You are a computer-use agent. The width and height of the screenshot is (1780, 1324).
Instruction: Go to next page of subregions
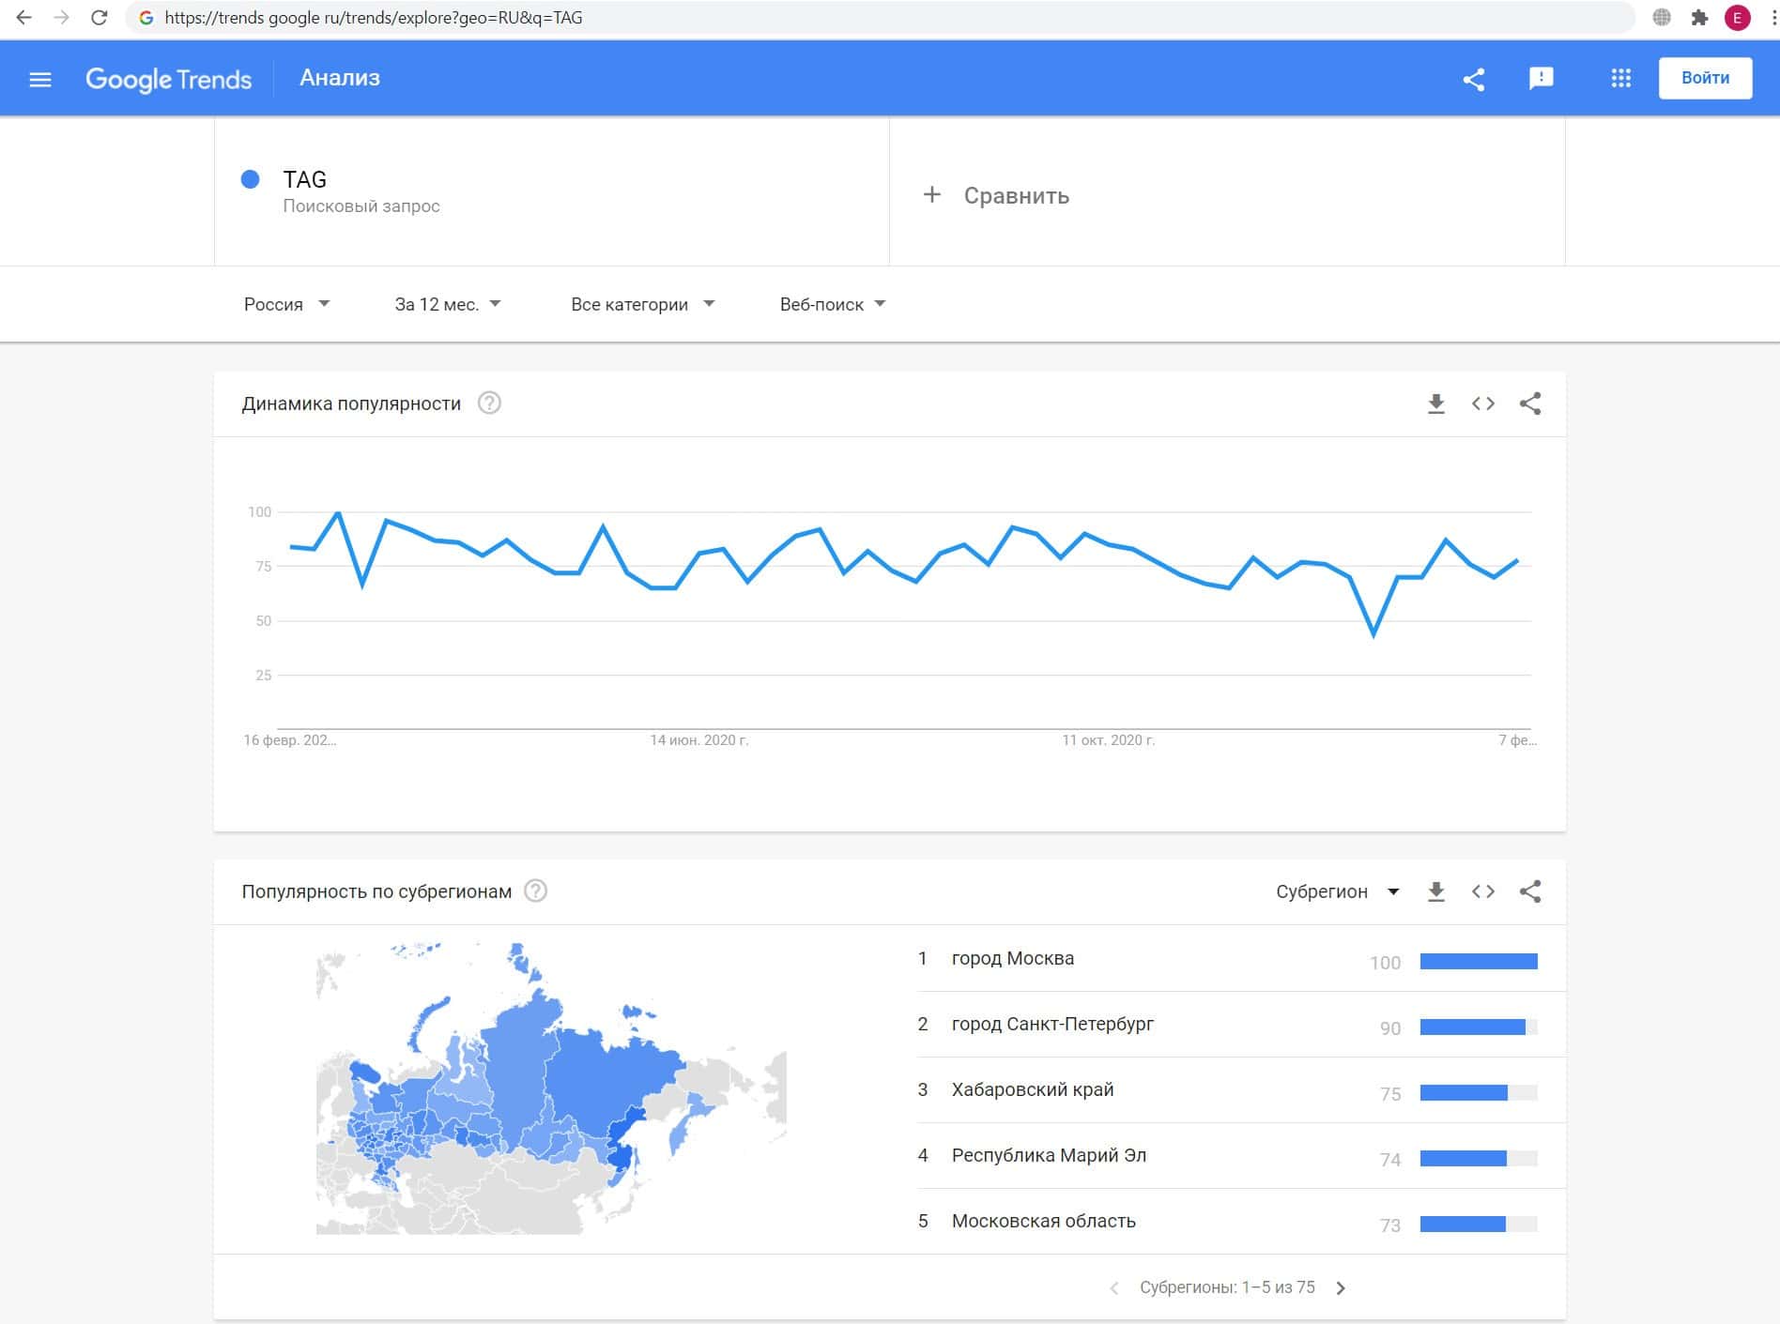click(x=1341, y=1288)
